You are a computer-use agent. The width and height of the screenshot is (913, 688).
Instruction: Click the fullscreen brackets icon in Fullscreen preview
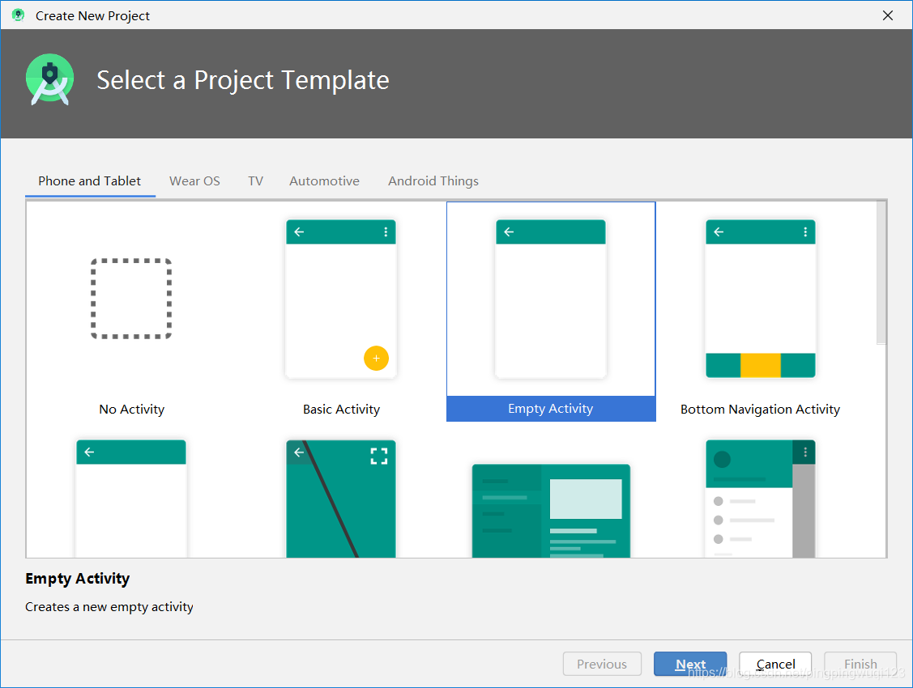(x=379, y=456)
